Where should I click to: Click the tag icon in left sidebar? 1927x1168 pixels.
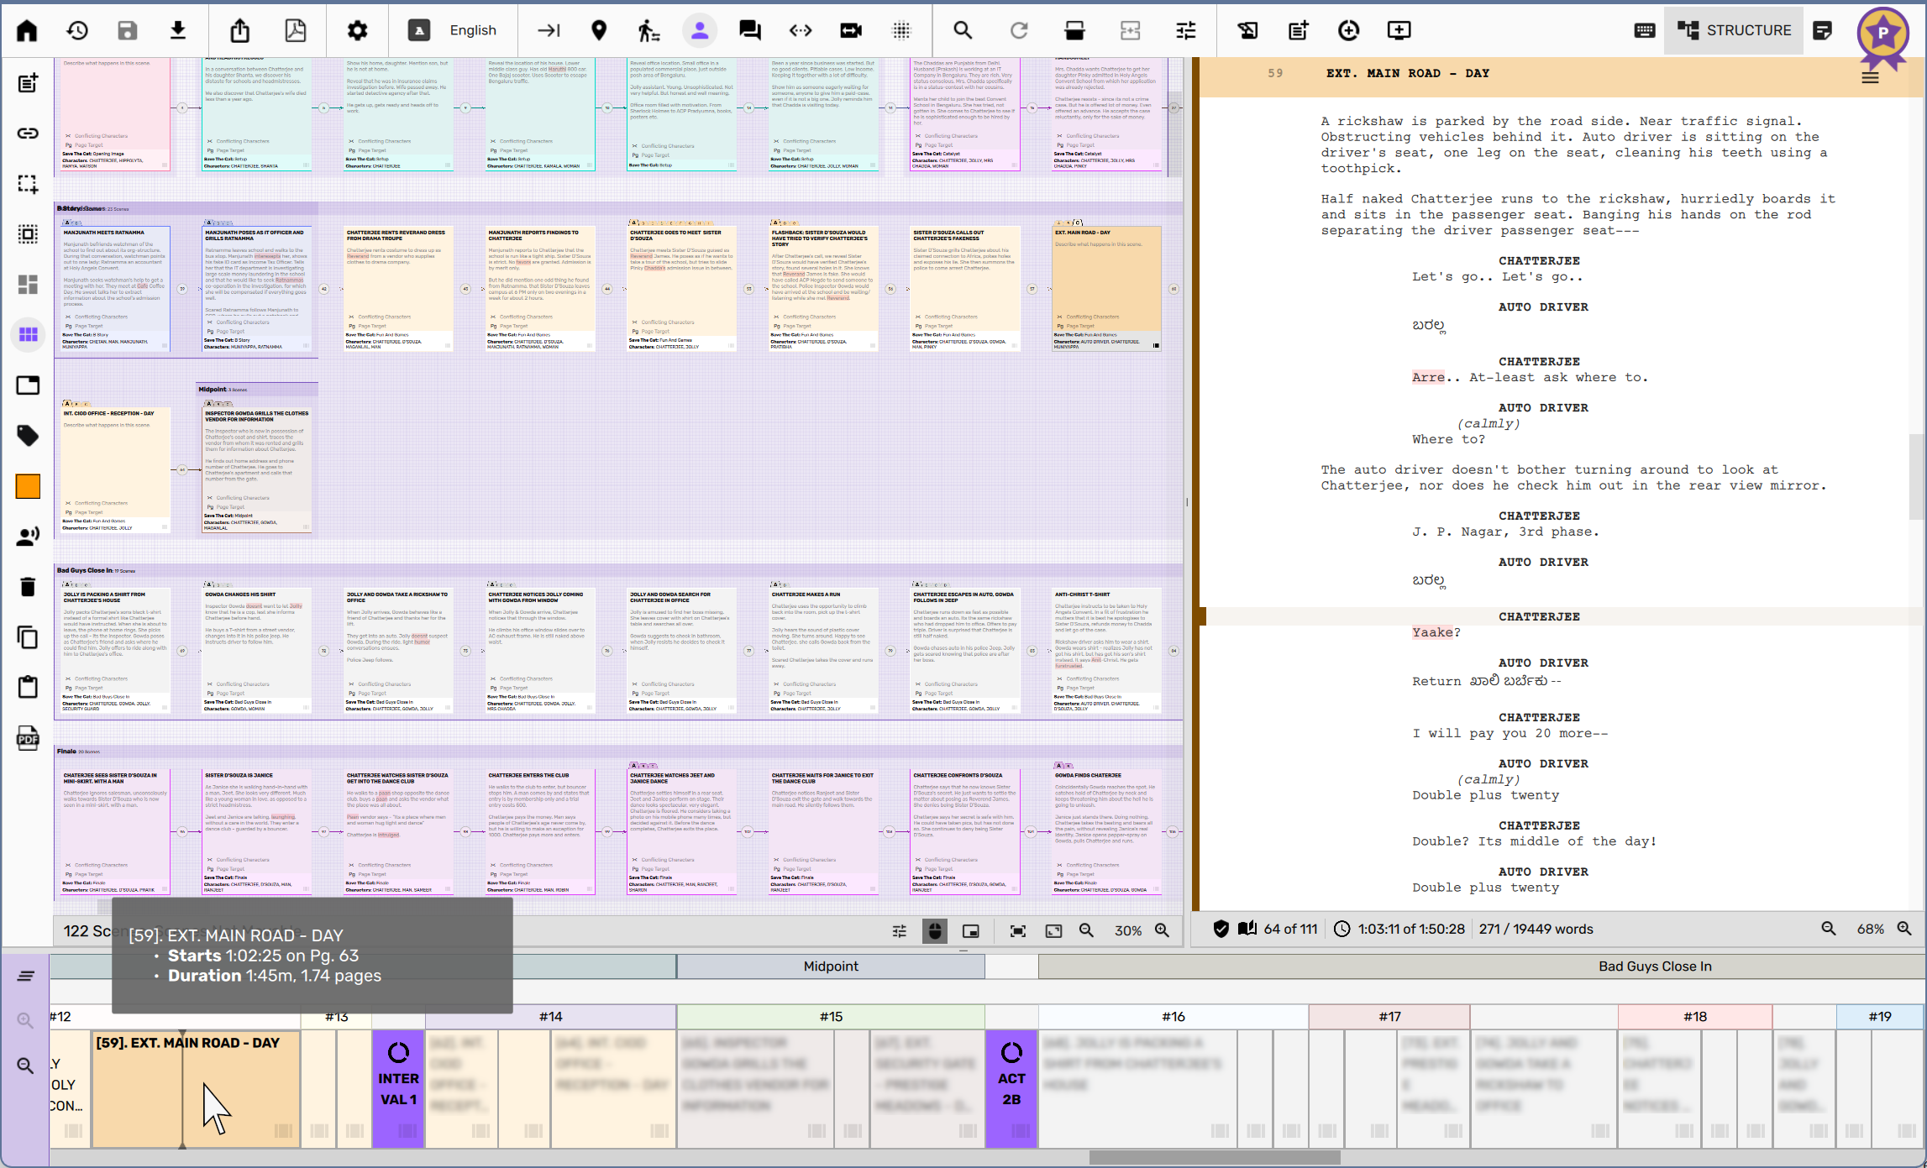28,436
